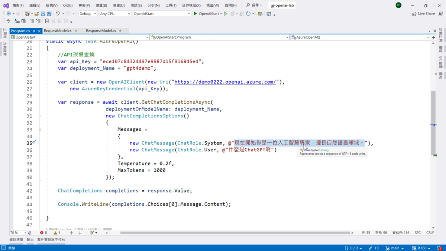The image size is (446, 251).
Task: Toggle pin on the Program.cs tab
Action: coord(34,31)
